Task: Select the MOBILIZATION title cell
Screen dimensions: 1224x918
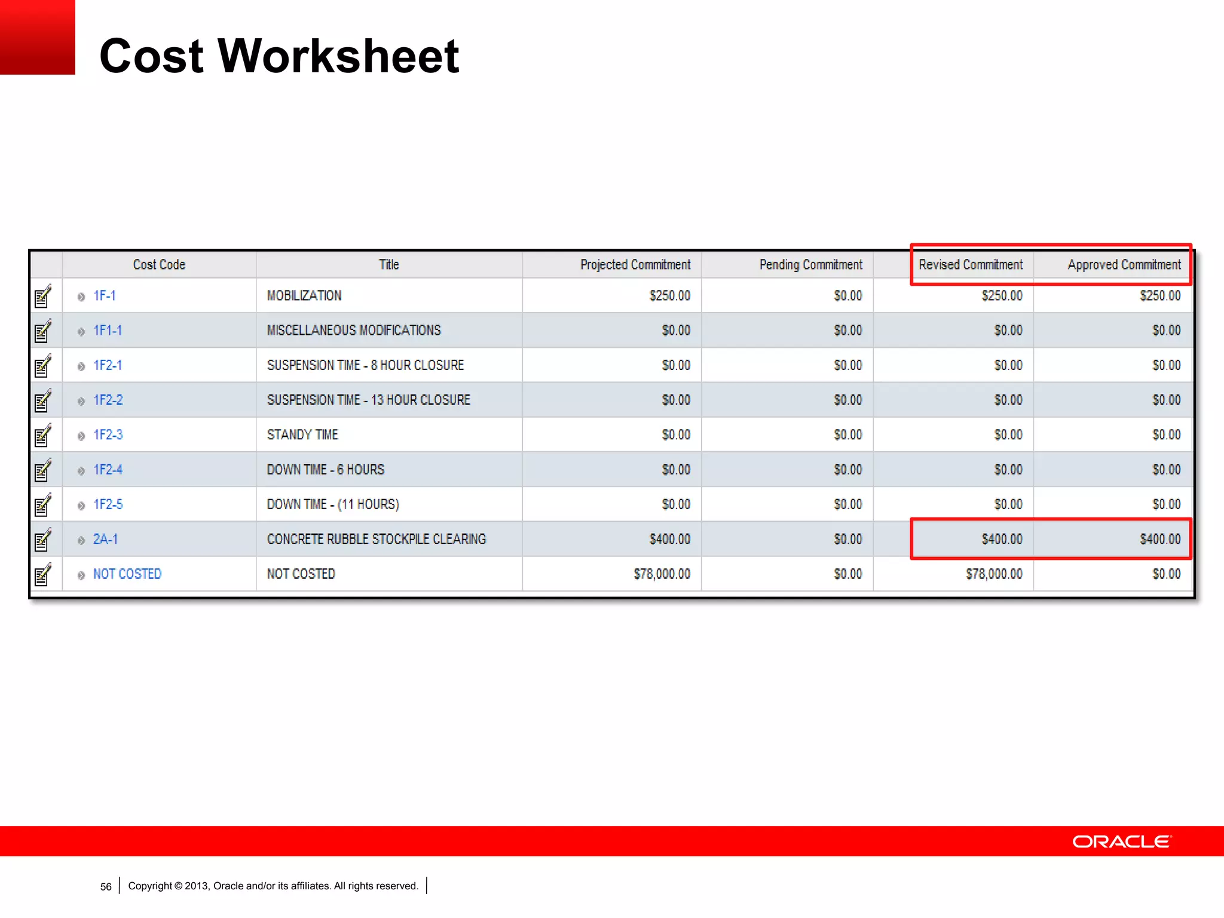Action: [x=389, y=296]
